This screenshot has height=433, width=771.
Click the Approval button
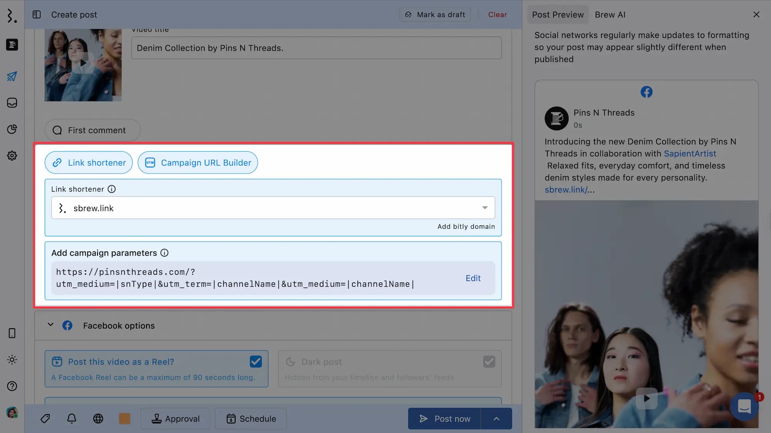click(175, 418)
